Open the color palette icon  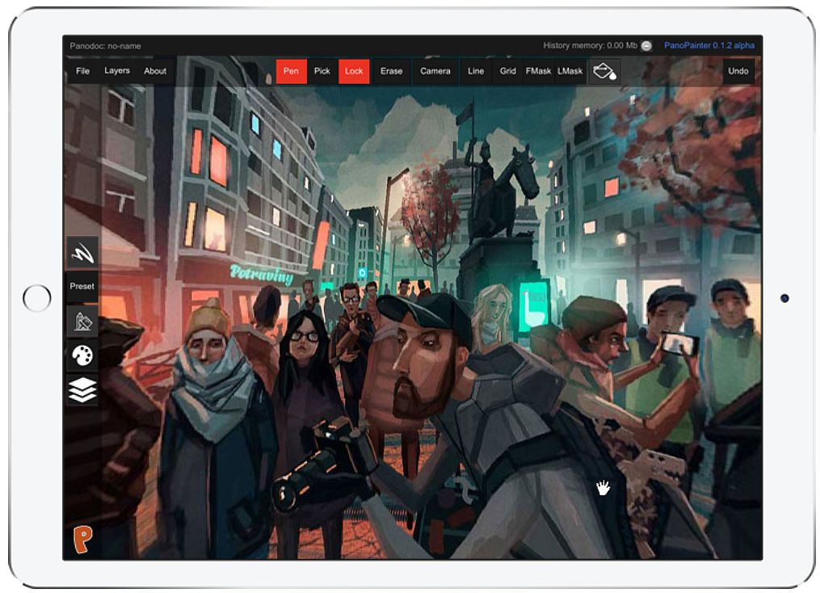[x=82, y=355]
